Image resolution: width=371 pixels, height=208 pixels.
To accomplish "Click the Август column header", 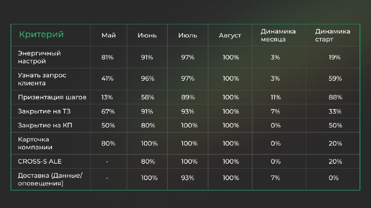I will click(230, 36).
